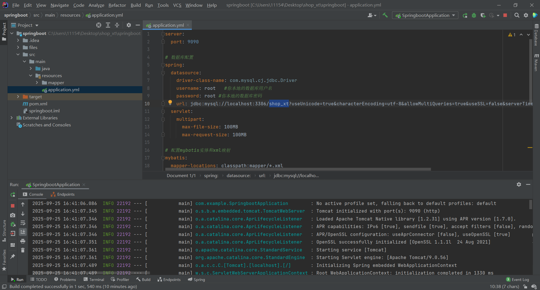This screenshot has width=540, height=290.
Task: Expand the mapper folder
Action: click(x=37, y=83)
